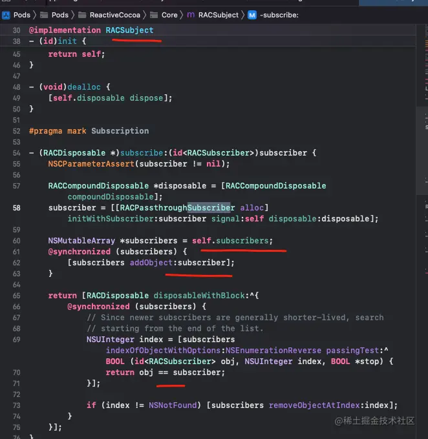Screen dimensions: 428x439
Task: Click the 'init' method name
Action: coord(67,41)
